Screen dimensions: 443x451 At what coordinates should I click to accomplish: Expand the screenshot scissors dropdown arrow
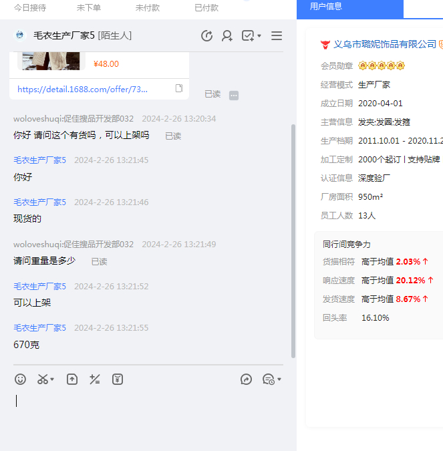coord(53,380)
